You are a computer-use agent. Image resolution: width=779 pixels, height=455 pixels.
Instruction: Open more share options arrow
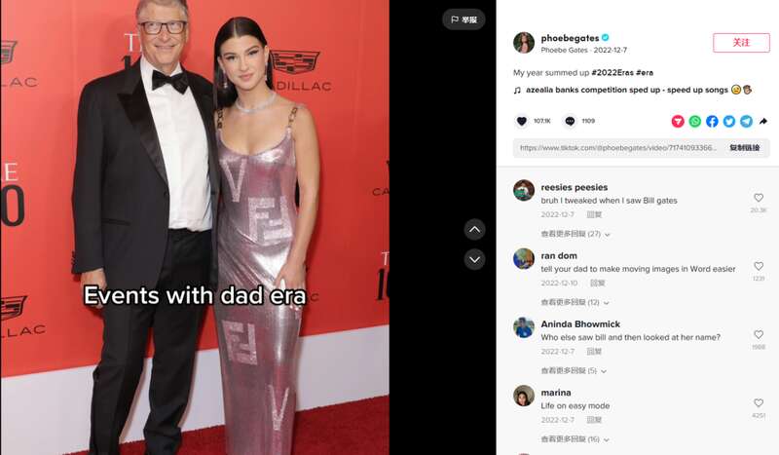(x=763, y=122)
